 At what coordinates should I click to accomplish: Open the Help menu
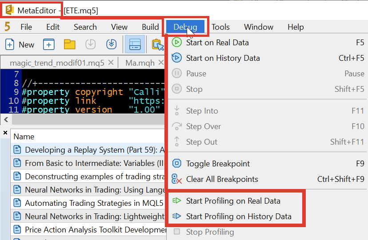pyautogui.click(x=296, y=27)
